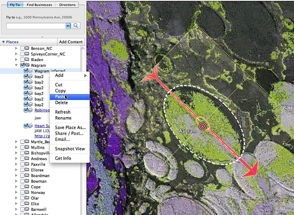Image resolution: width=294 pixels, height=215 pixels.
Task: Switch to the Find Businesses tab
Action: click(x=39, y=5)
